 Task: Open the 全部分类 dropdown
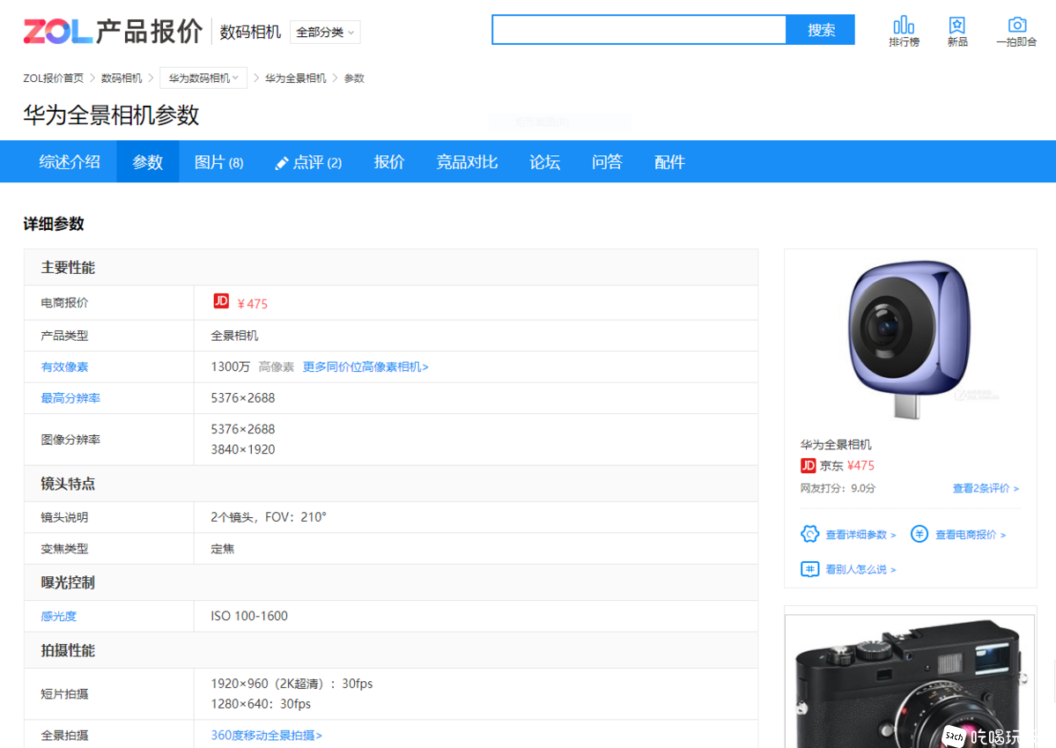(x=325, y=33)
